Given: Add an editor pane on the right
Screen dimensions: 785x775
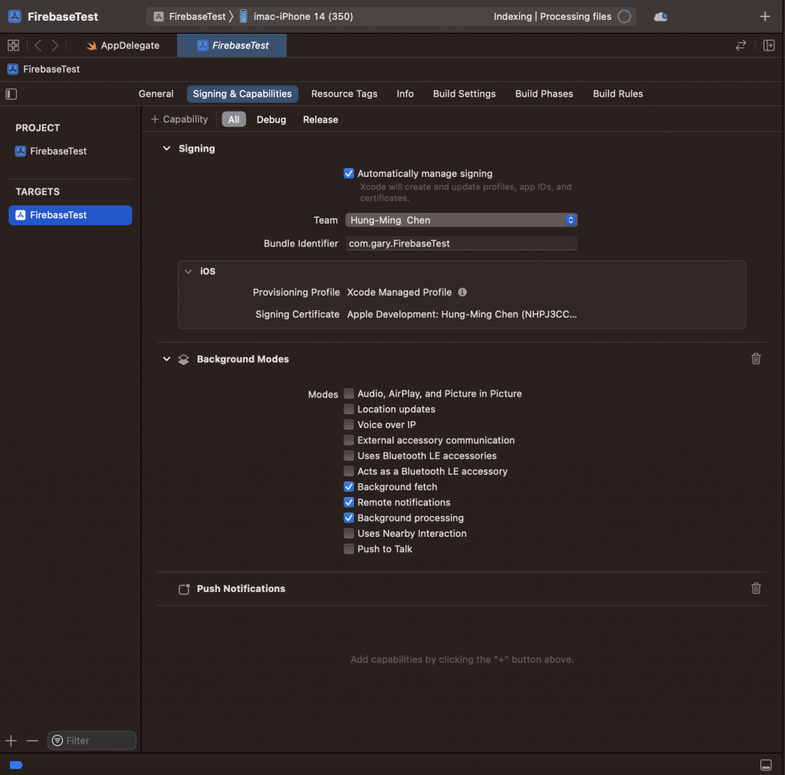Looking at the screenshot, I should coord(768,45).
